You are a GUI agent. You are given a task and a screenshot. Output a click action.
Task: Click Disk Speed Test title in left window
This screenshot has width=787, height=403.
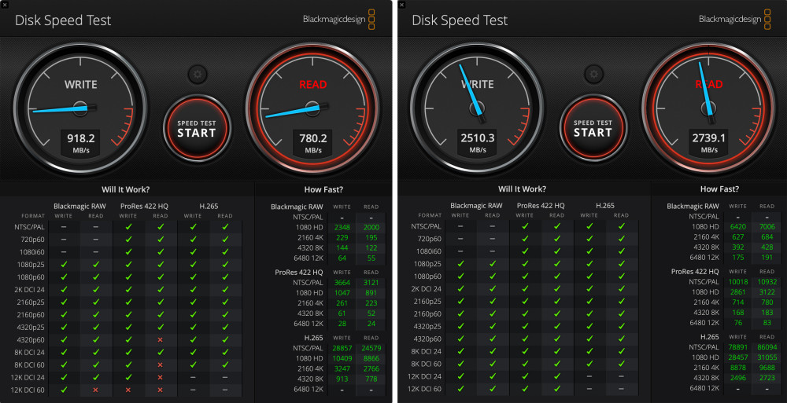coord(63,20)
